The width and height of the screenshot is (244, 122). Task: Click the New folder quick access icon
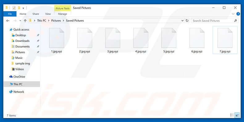point(19,8)
